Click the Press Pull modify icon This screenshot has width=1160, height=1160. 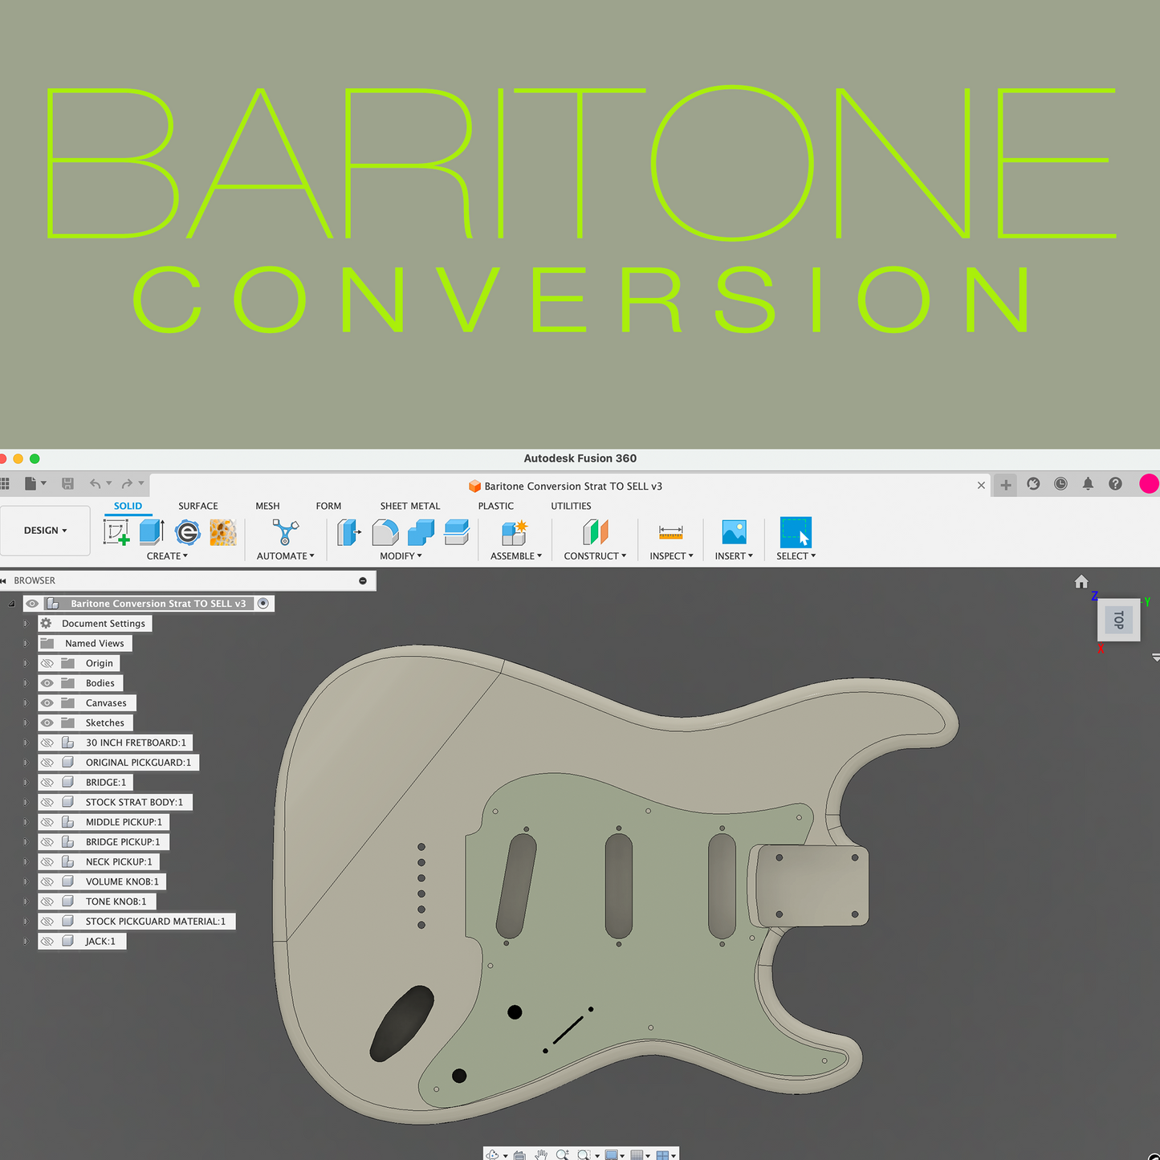[x=349, y=532]
